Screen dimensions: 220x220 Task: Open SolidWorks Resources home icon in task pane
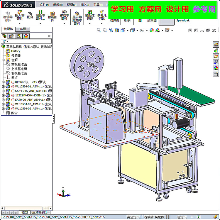pos(216,45)
